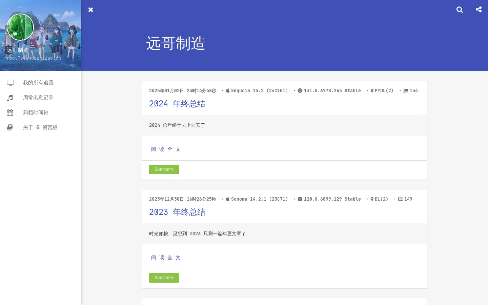Click location pin icon next to DL(2)
Viewport: 488px width, 305px height.
[372, 199]
